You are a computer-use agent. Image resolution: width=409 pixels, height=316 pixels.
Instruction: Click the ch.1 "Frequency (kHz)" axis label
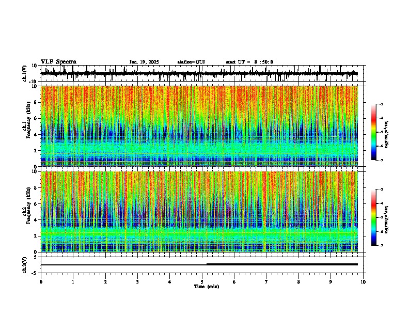29,120
